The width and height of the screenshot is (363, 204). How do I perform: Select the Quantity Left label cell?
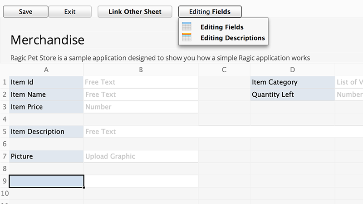pos(292,95)
